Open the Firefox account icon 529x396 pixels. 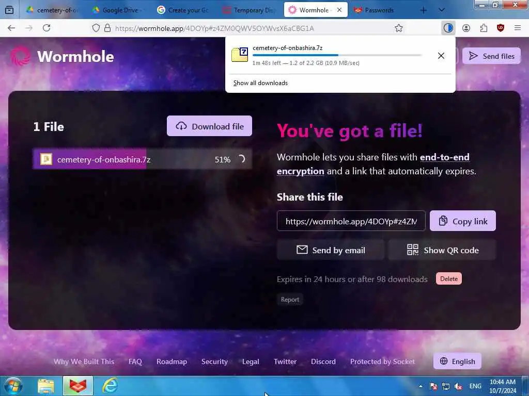coord(466,28)
